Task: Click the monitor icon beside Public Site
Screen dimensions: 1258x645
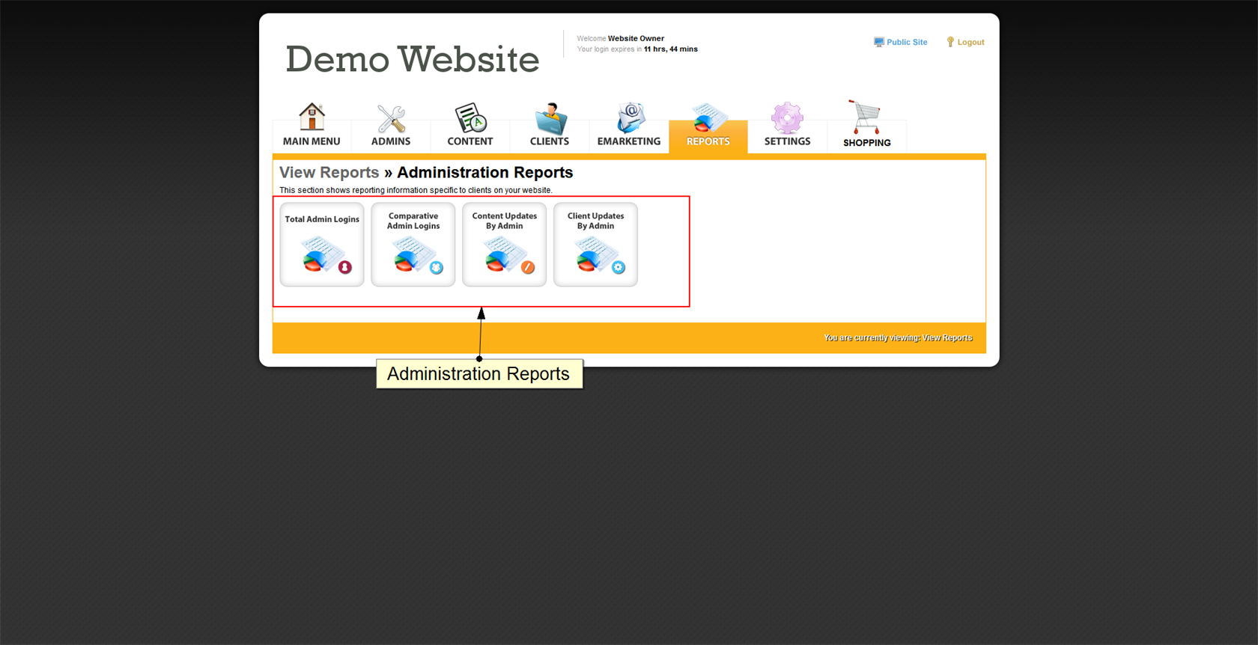Action: click(878, 43)
